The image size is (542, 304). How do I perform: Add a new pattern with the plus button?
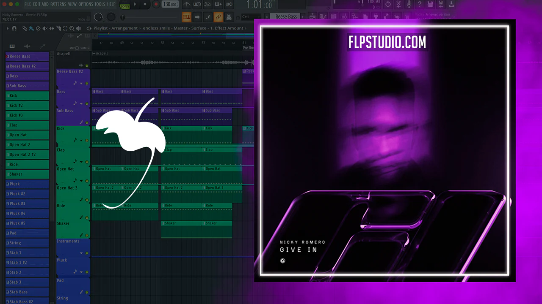(x=303, y=17)
